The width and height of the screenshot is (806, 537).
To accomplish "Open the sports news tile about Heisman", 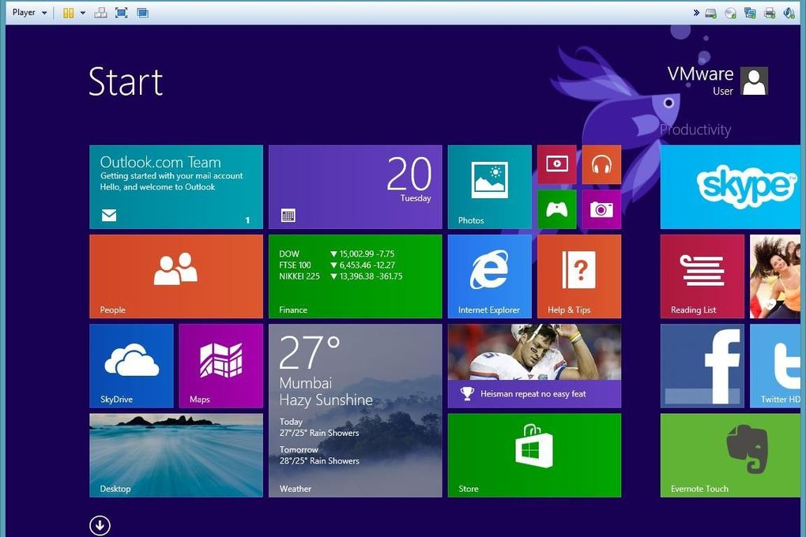I will [x=534, y=366].
